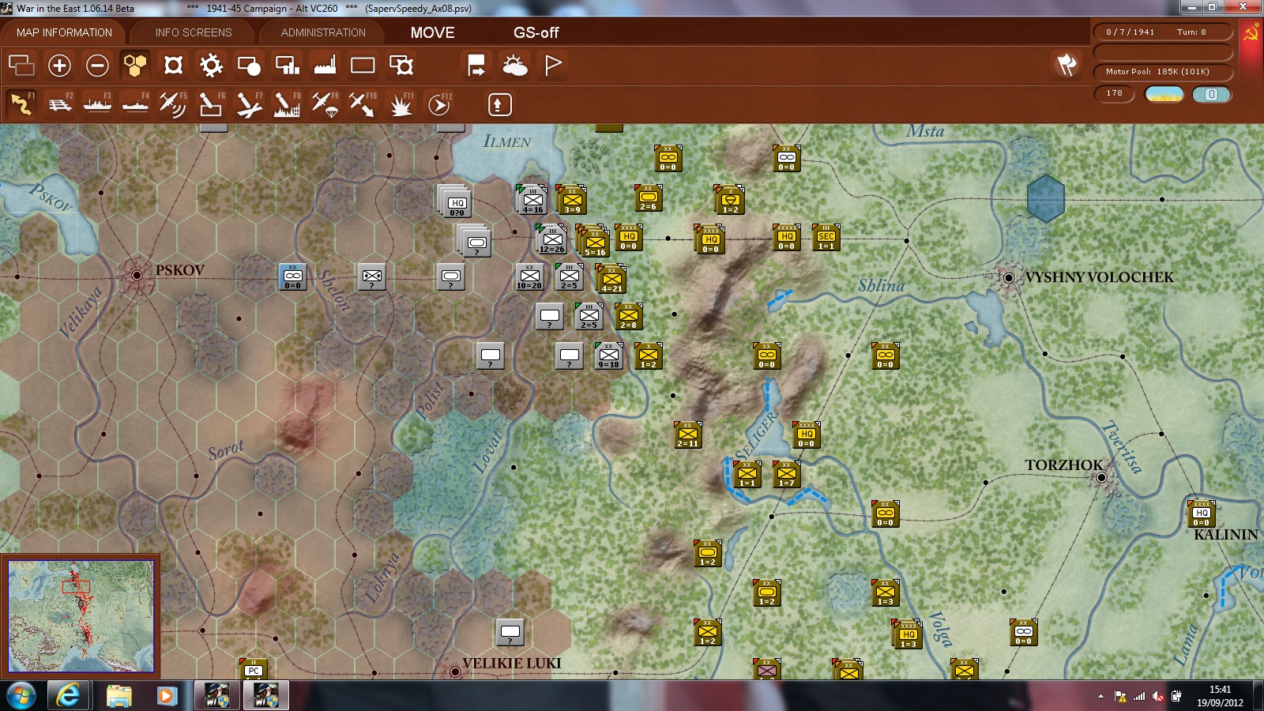This screenshot has height=711, width=1264.
Task: Select the F3 naval transport mode
Action: coord(97,103)
